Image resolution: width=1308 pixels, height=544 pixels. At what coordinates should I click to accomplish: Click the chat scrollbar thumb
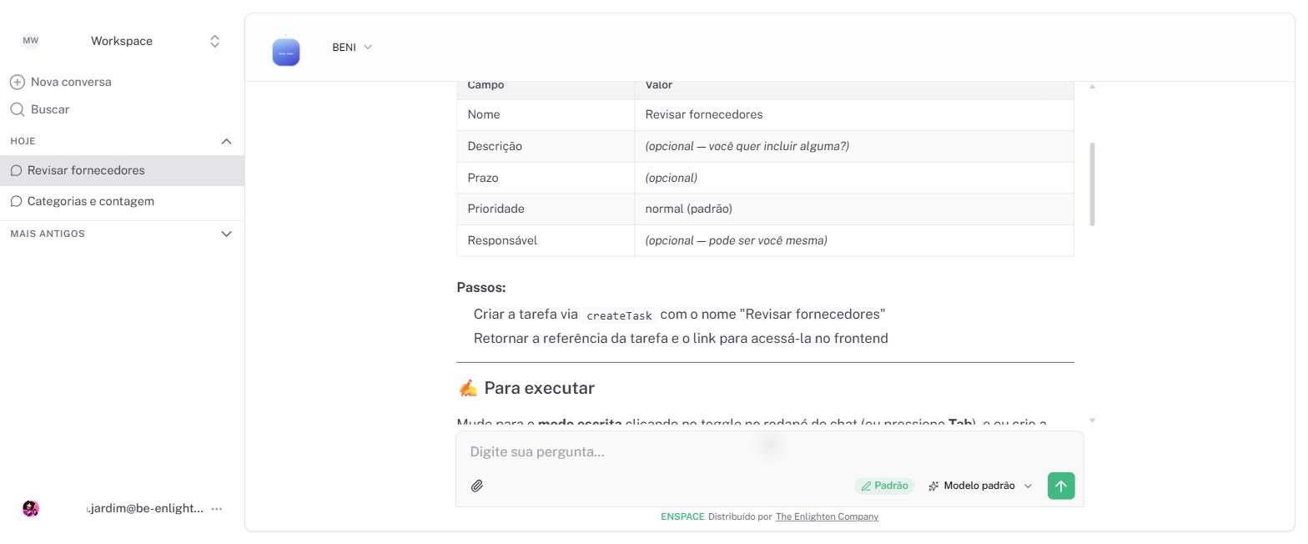[1092, 184]
